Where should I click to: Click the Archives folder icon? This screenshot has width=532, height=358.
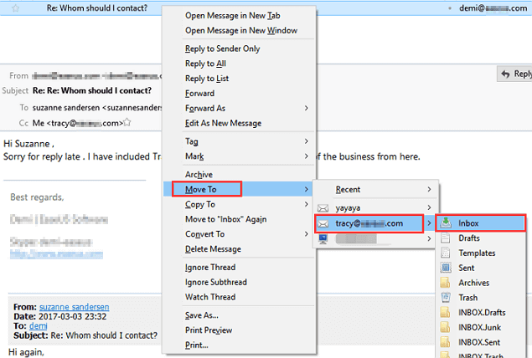tap(444, 284)
